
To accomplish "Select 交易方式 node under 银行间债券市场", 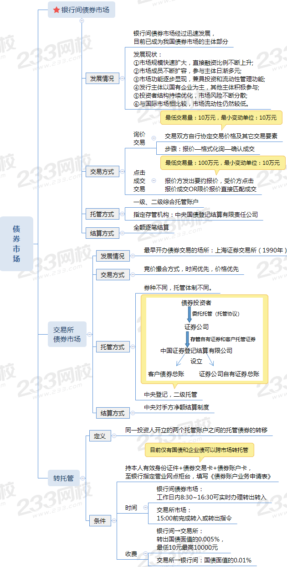I will pos(102,172).
